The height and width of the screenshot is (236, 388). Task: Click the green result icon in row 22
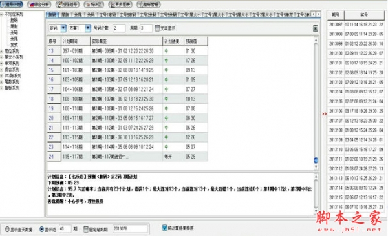pyautogui.click(x=166, y=137)
